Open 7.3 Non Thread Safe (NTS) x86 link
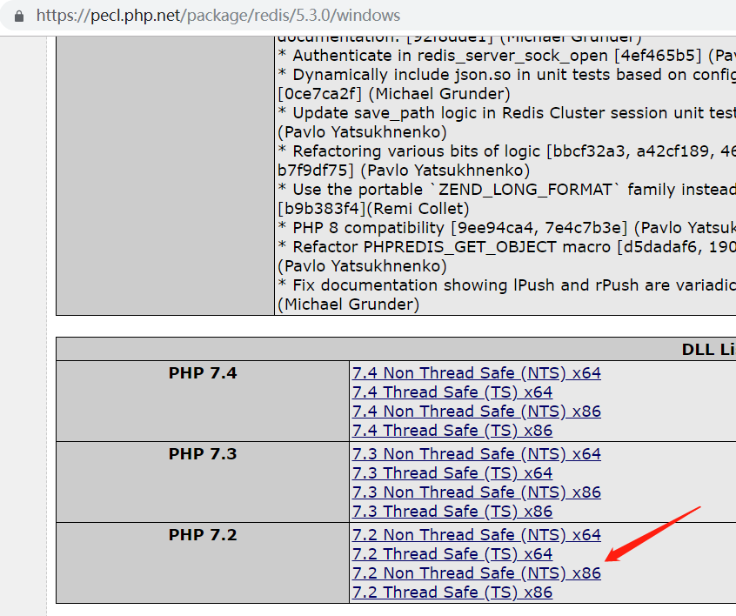Image resolution: width=736 pixels, height=616 pixels. coord(477,492)
